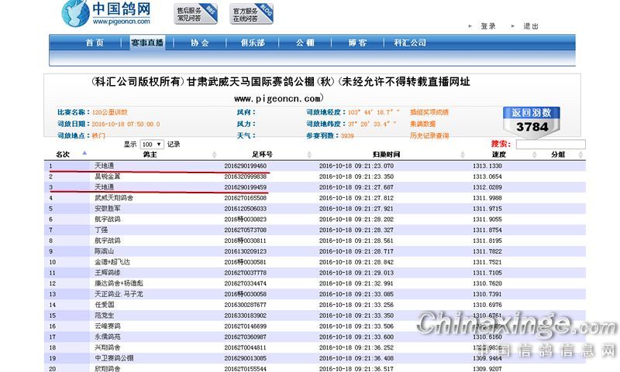Select the 赛事直播 navigation tab
620x372 pixels.
tap(146, 43)
